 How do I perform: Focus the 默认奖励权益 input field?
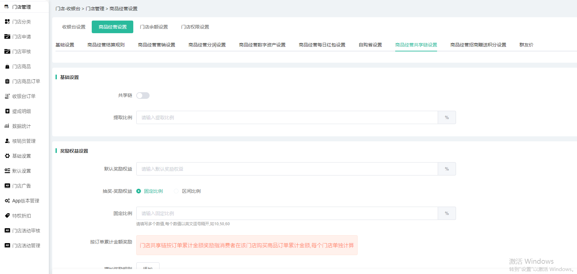tap(287, 169)
